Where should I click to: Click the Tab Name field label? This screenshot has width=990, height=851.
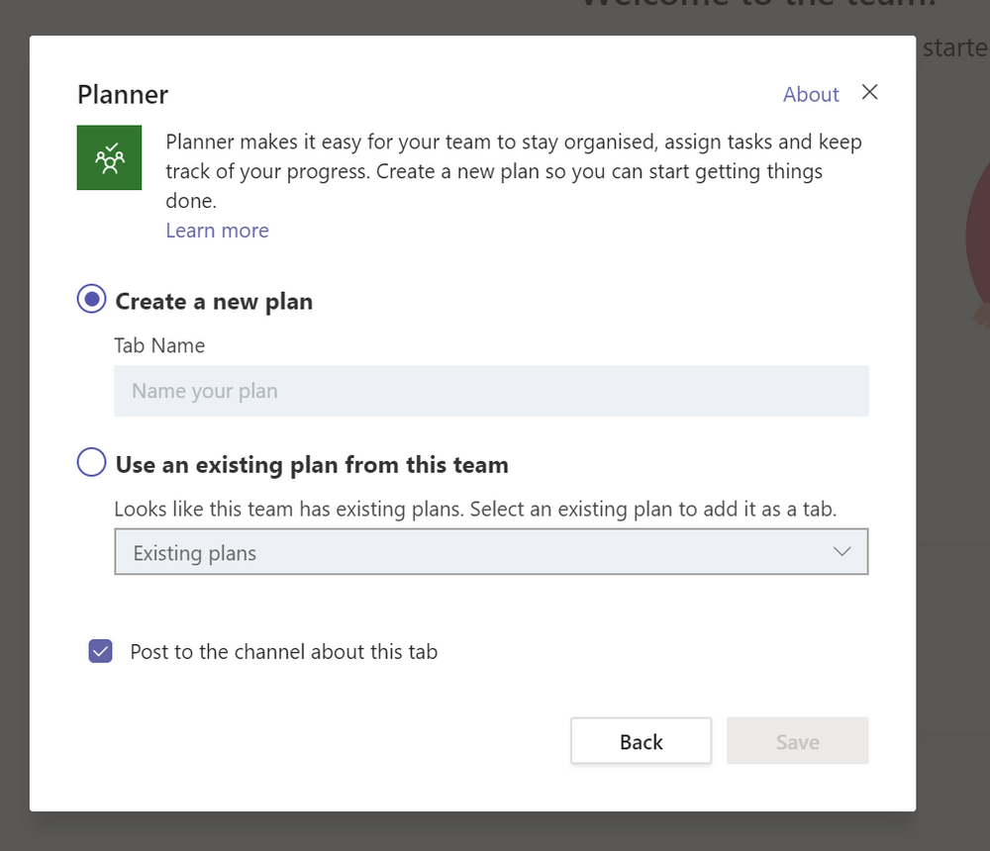[159, 345]
